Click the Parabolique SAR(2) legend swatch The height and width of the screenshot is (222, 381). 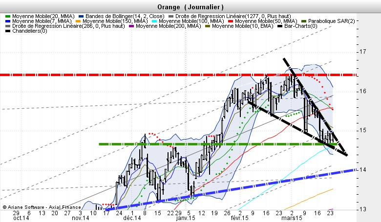point(304,21)
